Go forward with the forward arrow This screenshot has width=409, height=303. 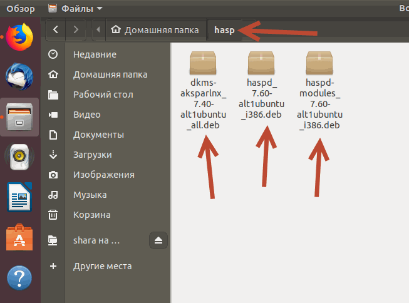76,29
